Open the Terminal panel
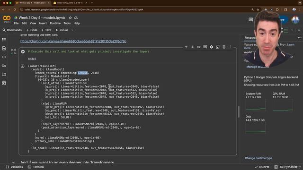Image resolution: width=303 pixels, height=170 pixels. point(36,167)
